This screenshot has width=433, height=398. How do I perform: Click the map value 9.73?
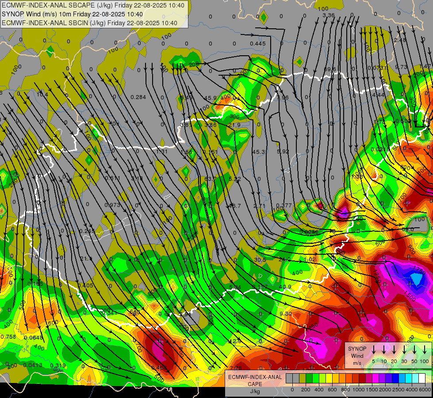(x=401, y=67)
